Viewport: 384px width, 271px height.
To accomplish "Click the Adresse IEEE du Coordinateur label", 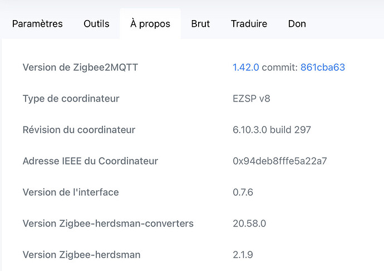I will click(x=90, y=161).
